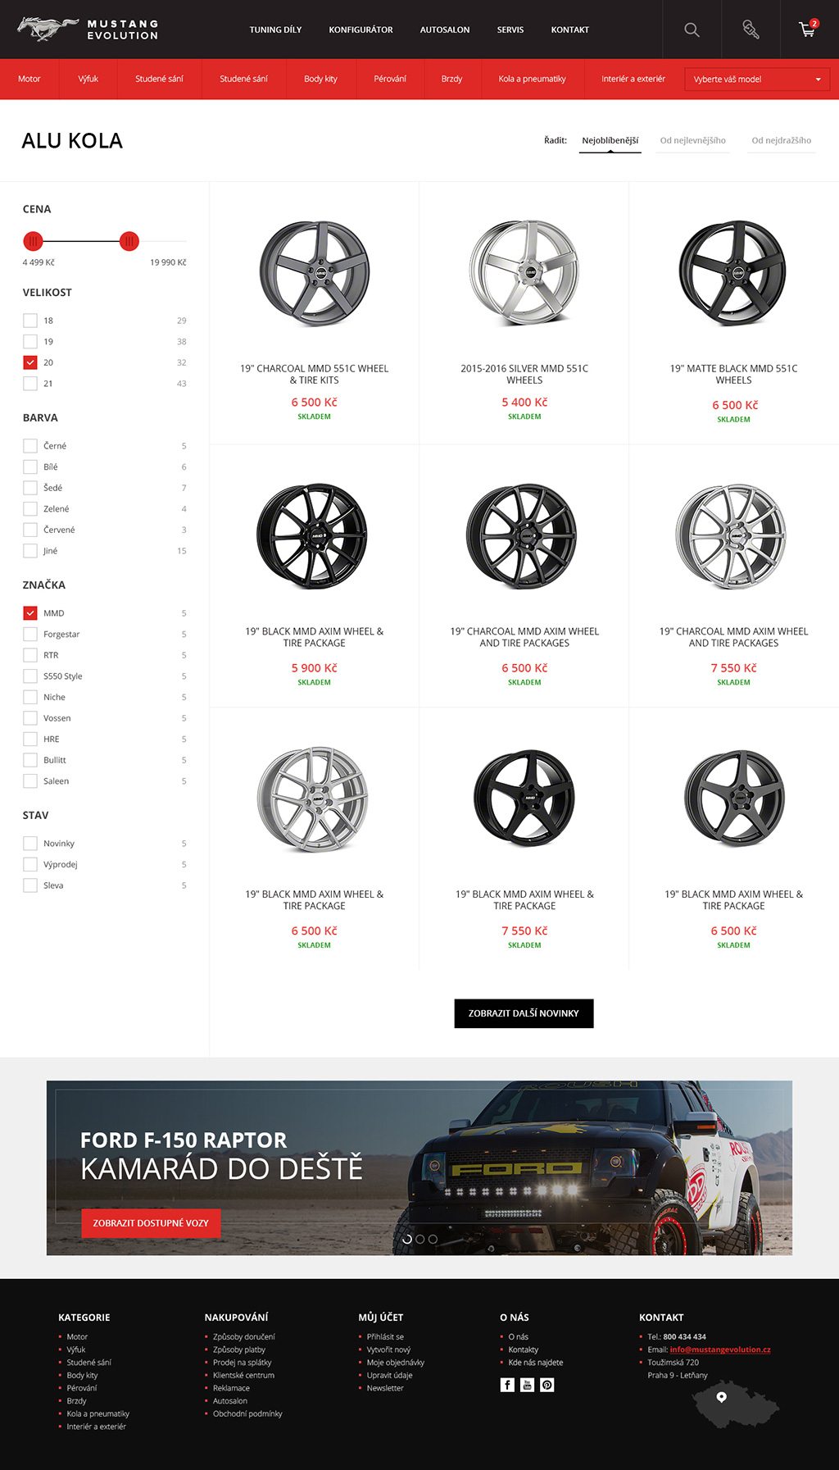Select the third banner carousel dot
The image size is (839, 1470).
[433, 1239]
